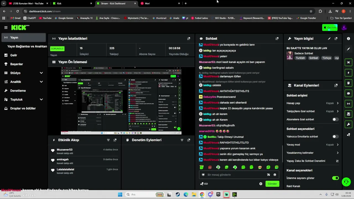This screenshot has width=354, height=199.
Task: Click the stream preview thumbnail
Action: tap(121, 101)
